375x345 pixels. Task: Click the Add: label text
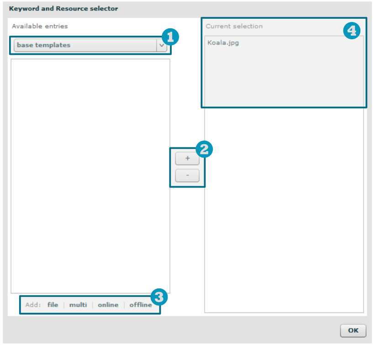pos(33,305)
